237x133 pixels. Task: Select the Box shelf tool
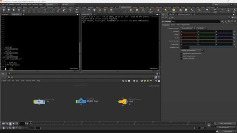pyautogui.click(x=4, y=10)
